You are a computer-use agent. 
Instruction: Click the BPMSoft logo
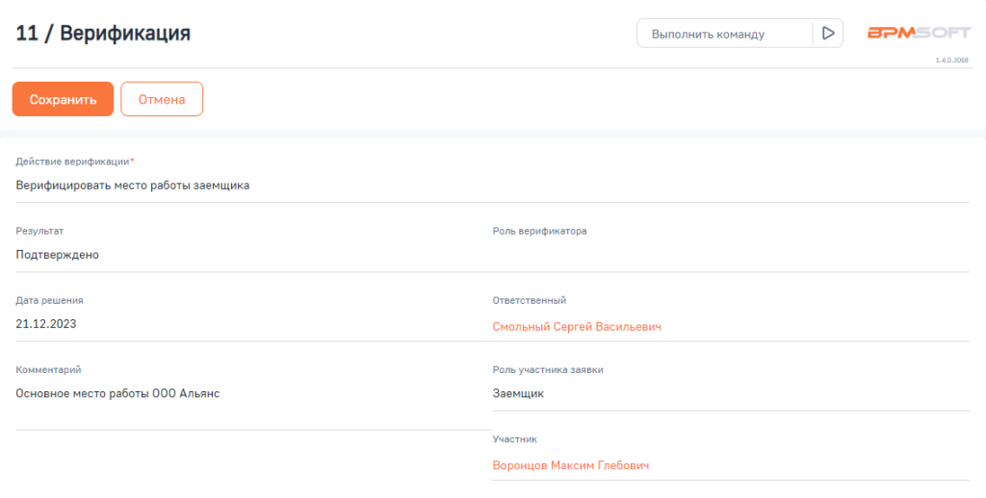[x=919, y=33]
